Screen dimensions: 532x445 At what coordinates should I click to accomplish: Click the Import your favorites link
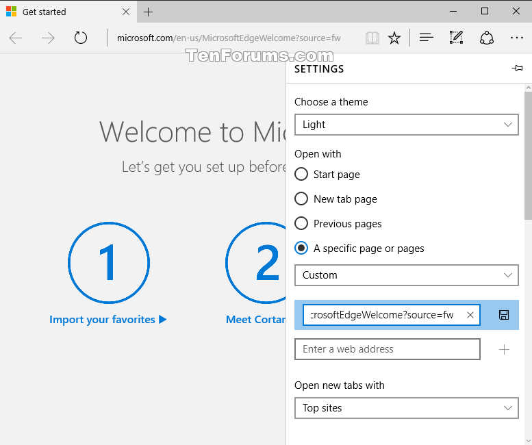pos(108,320)
